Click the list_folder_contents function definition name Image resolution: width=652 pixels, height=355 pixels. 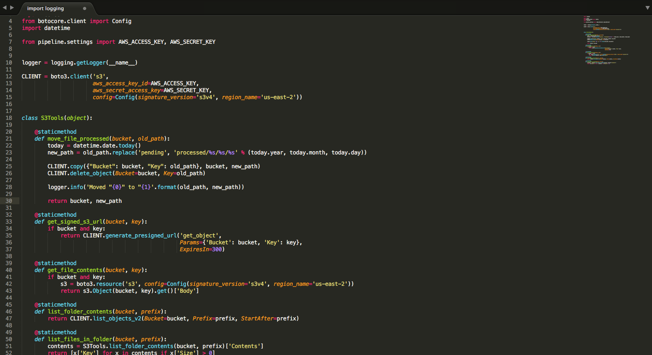click(x=79, y=312)
